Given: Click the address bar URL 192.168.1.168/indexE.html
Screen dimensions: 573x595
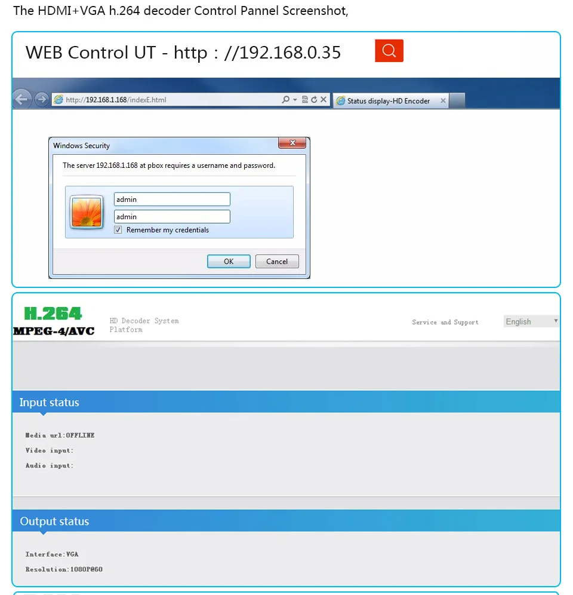Looking at the screenshot, I should click(x=116, y=100).
